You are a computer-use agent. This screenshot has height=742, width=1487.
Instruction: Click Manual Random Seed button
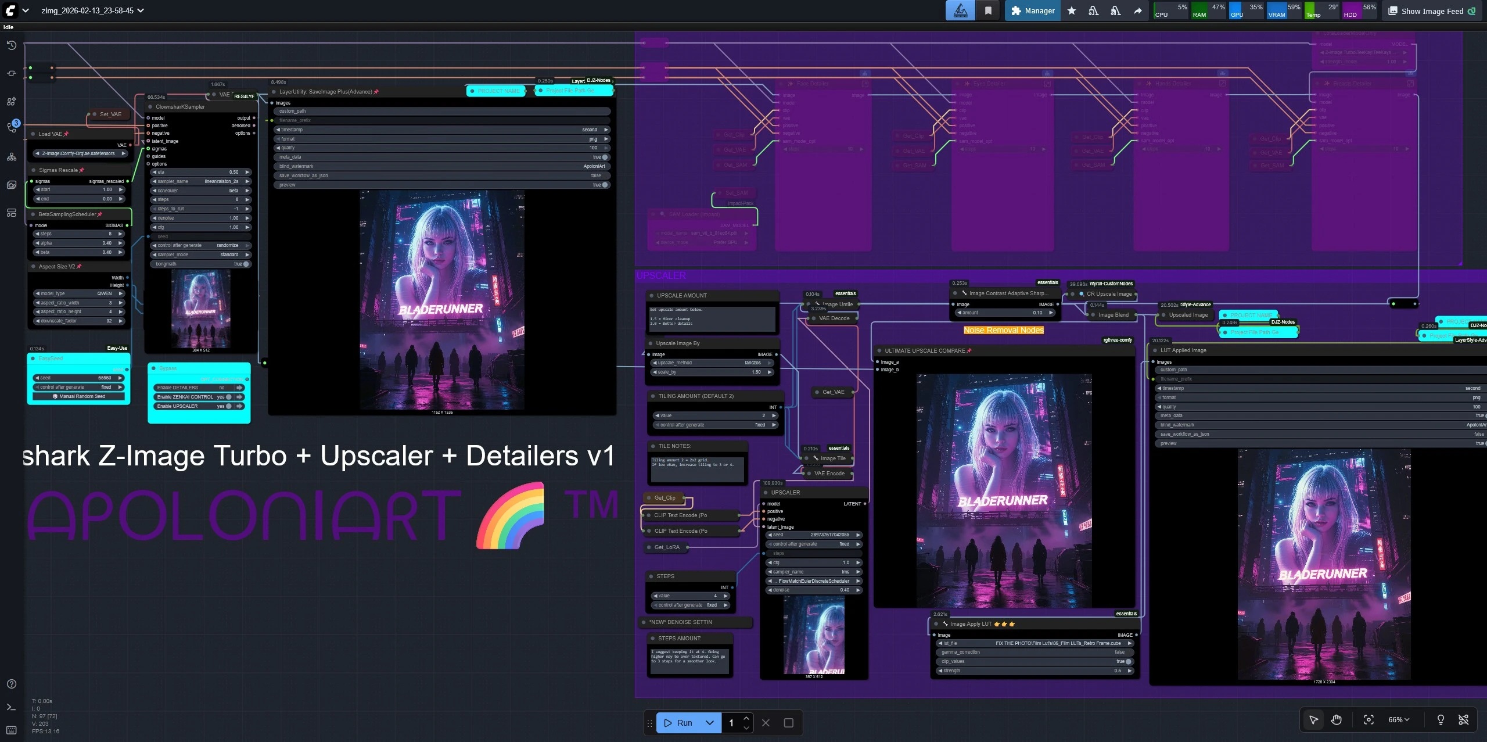click(x=79, y=396)
